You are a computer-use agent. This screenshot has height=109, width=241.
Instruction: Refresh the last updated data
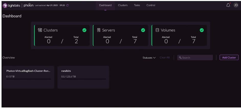[x=68, y=5]
